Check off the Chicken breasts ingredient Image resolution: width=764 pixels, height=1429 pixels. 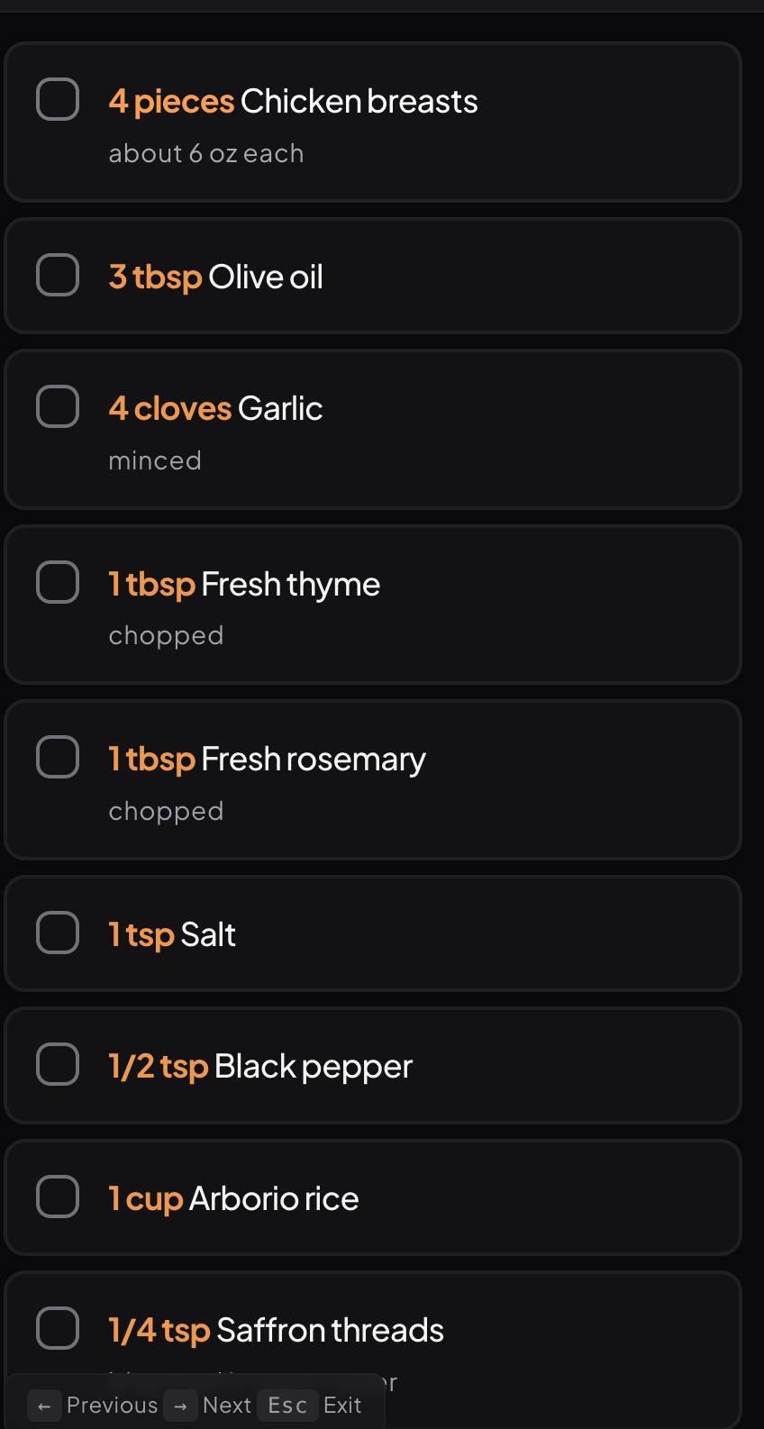pyautogui.click(x=58, y=99)
